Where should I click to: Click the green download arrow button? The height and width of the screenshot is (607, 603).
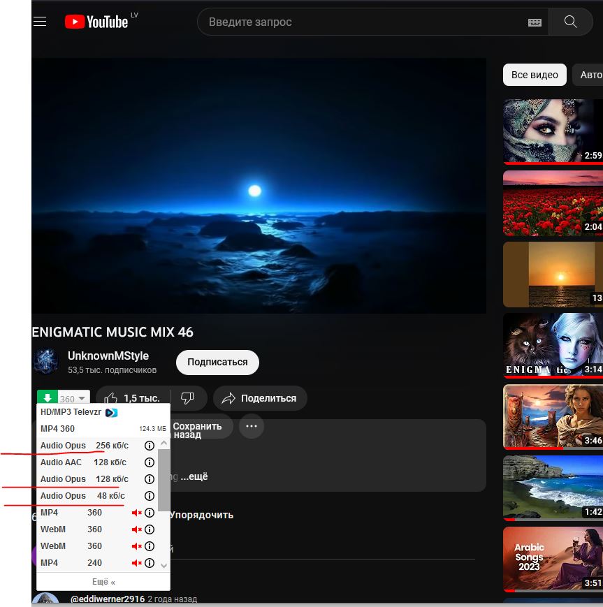(x=48, y=397)
